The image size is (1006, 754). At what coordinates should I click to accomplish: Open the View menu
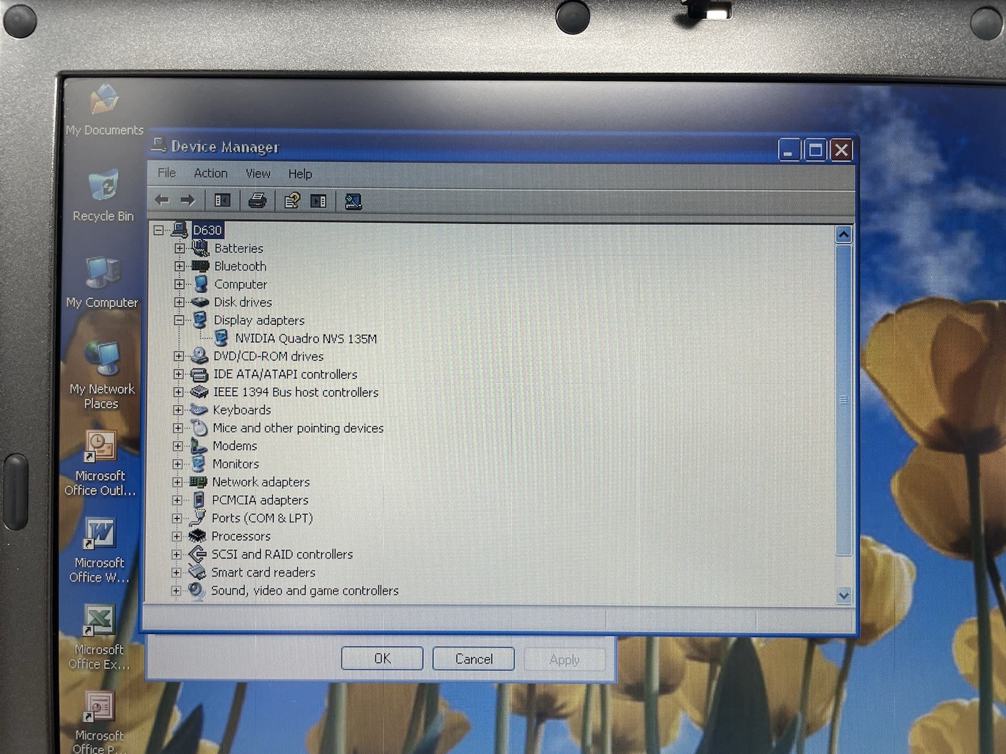258,173
